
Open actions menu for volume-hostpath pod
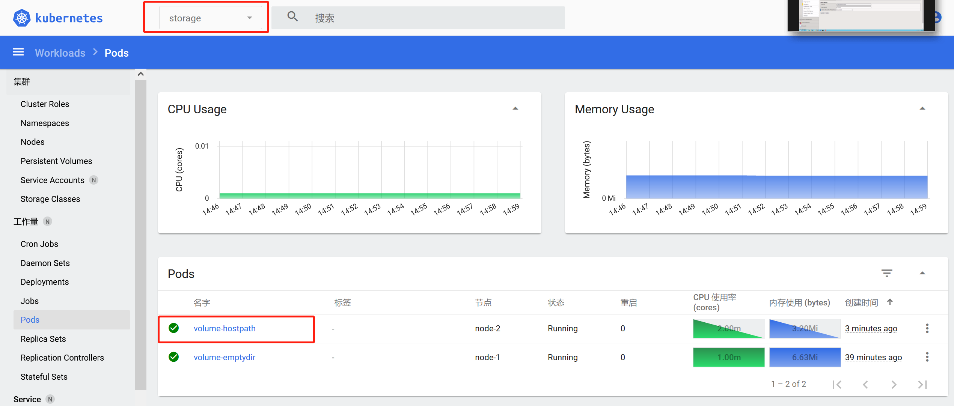pos(927,329)
